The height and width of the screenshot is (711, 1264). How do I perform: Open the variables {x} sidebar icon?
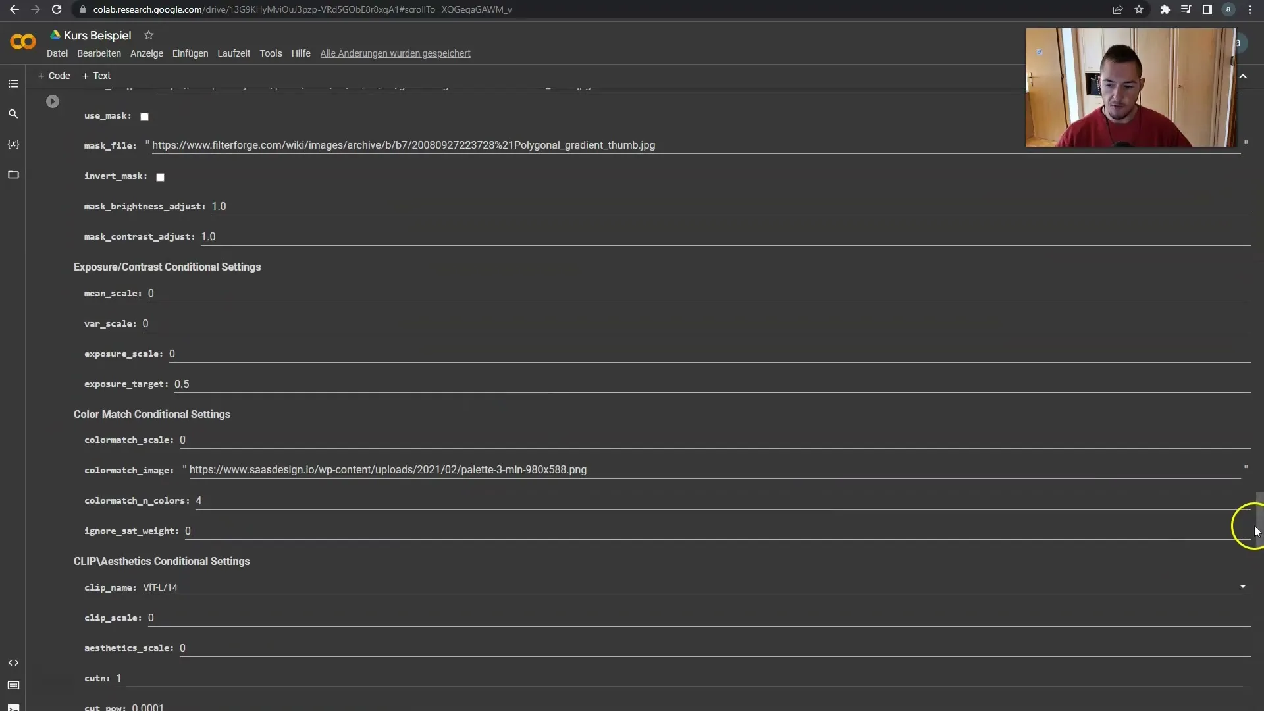[13, 144]
